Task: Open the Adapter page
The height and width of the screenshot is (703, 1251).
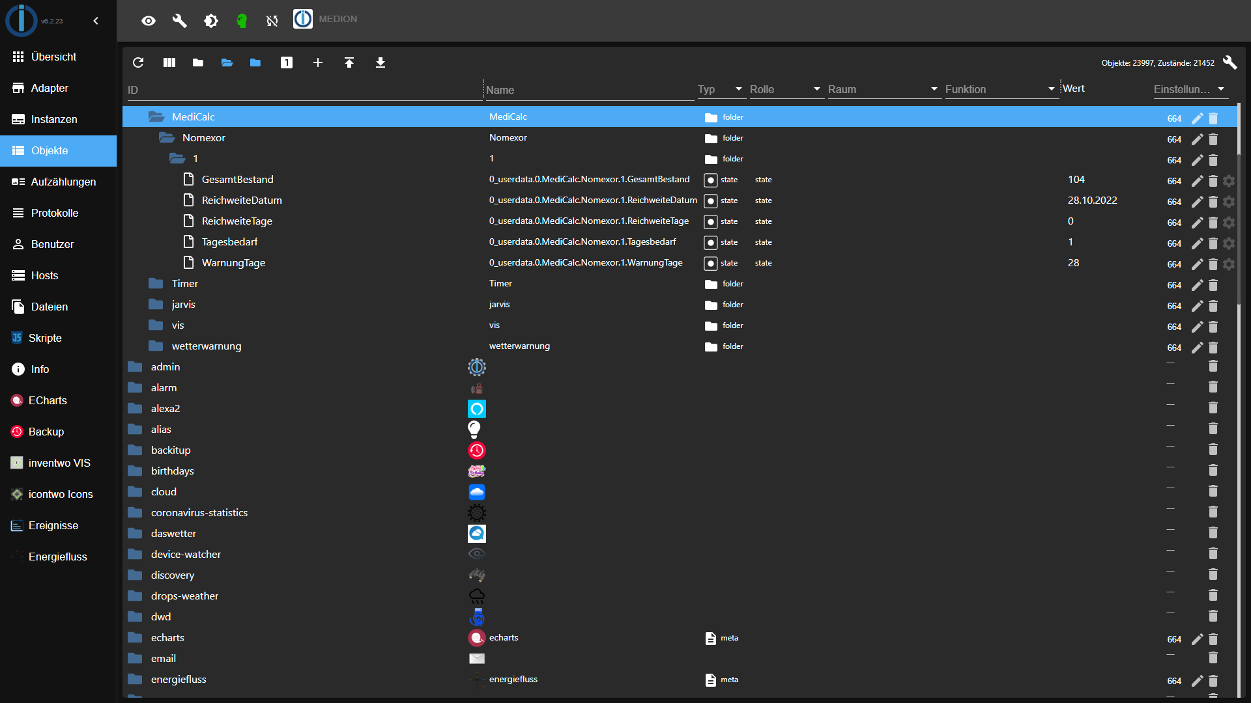Action: click(59, 88)
